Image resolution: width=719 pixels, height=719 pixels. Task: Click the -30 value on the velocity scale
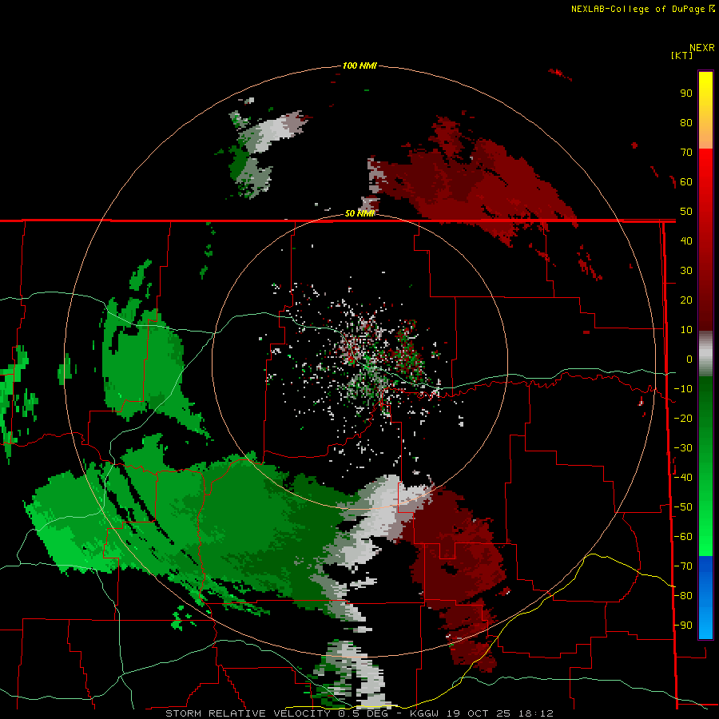pyautogui.click(x=683, y=448)
